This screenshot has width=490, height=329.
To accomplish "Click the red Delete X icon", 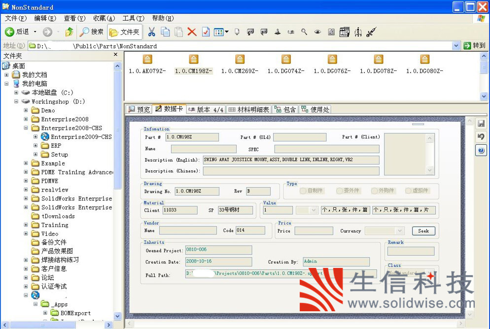I will [192, 32].
